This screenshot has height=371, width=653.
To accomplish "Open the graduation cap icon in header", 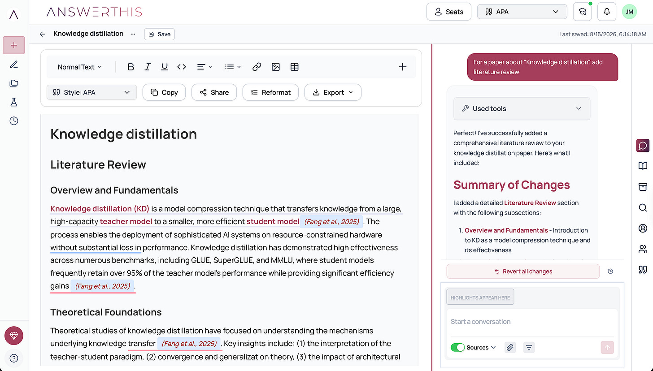I will [582, 12].
